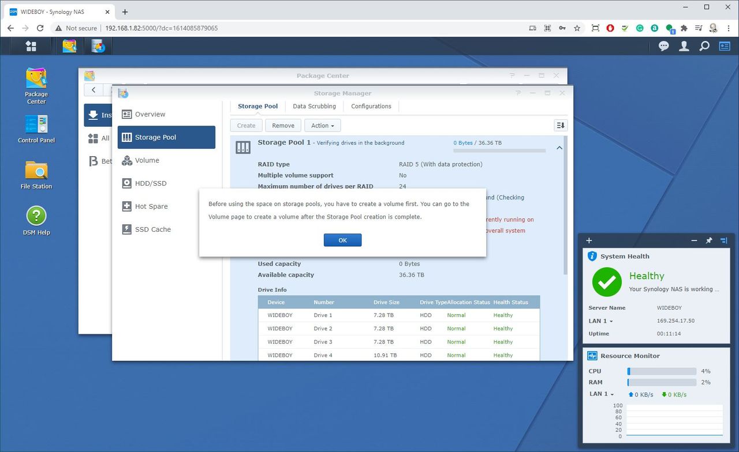Click the Storage Pool 1 usage bar

coord(499,151)
